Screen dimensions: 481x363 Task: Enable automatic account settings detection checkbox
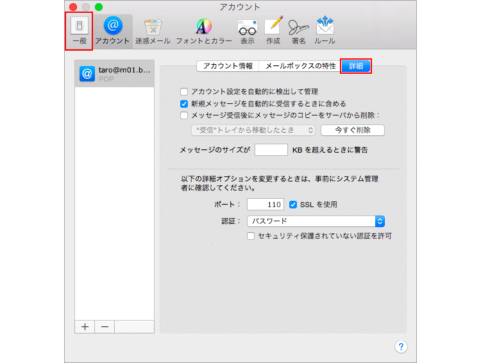click(x=185, y=92)
